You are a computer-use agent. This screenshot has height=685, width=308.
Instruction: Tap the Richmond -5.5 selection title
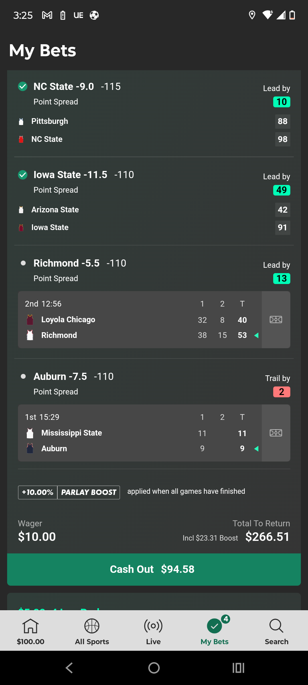click(66, 263)
